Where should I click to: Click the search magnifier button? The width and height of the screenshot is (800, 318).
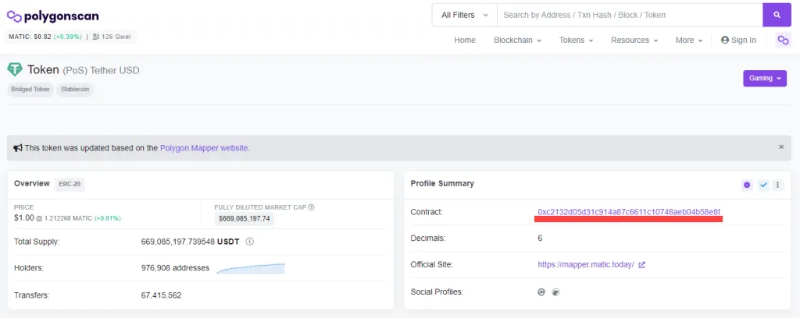(x=777, y=16)
